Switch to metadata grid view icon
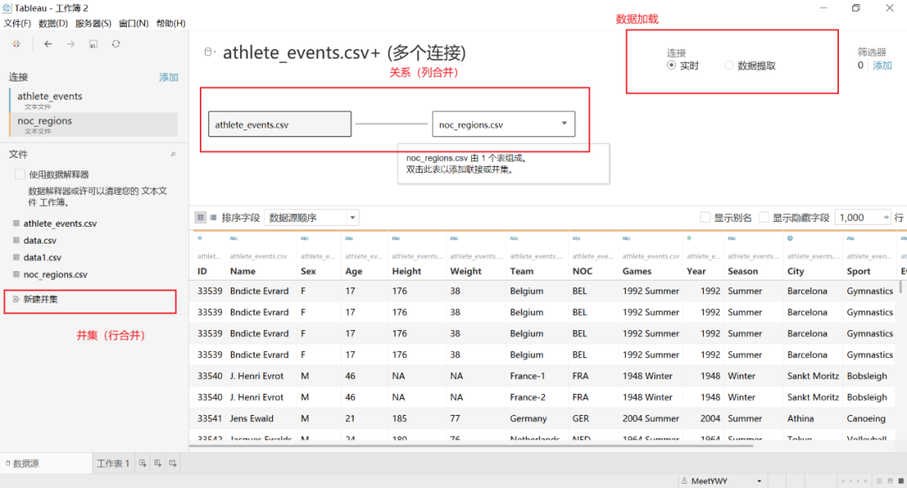 tap(212, 217)
